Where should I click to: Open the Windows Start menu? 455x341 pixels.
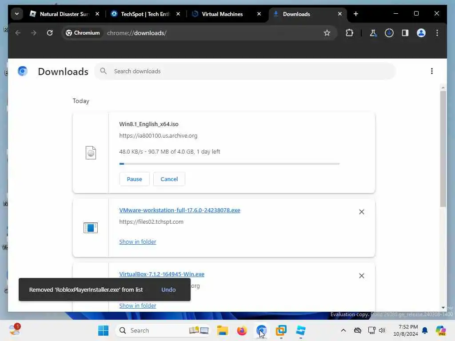(x=103, y=330)
